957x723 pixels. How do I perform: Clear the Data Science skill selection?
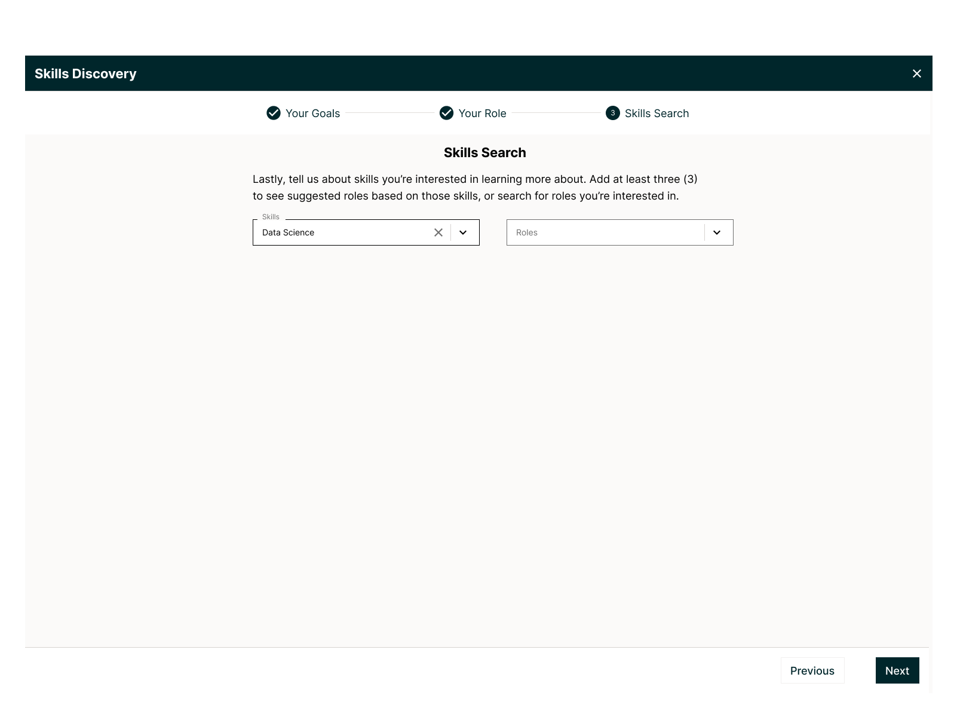438,232
